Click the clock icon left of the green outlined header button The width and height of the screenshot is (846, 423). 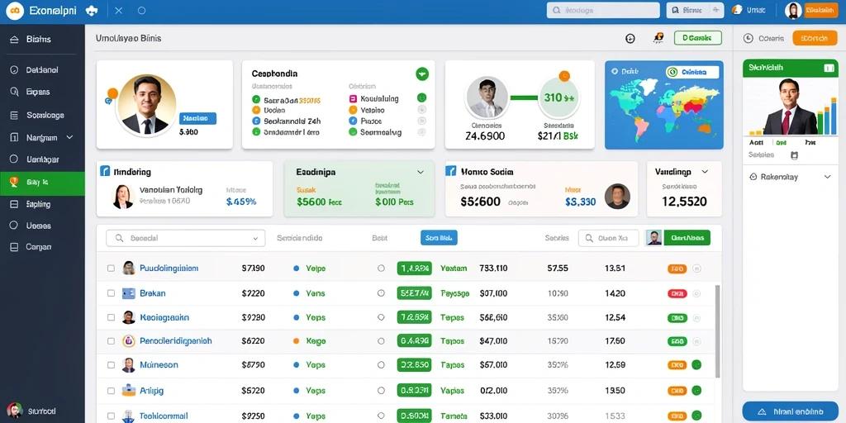pos(630,38)
